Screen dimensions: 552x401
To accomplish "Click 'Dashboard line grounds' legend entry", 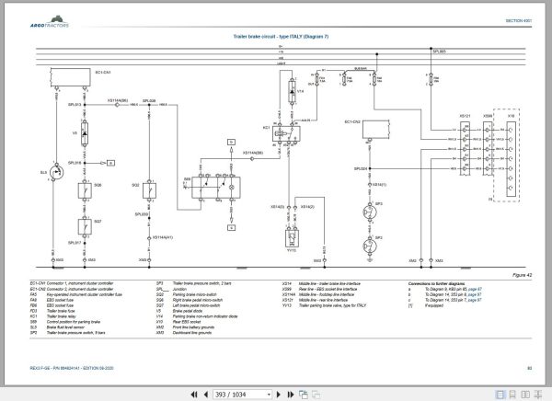I will [192, 333].
